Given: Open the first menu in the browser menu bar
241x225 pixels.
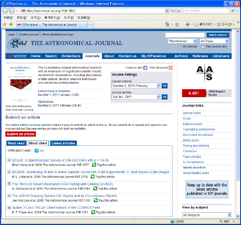Looking at the screenshot, I should click(x=8, y=18).
